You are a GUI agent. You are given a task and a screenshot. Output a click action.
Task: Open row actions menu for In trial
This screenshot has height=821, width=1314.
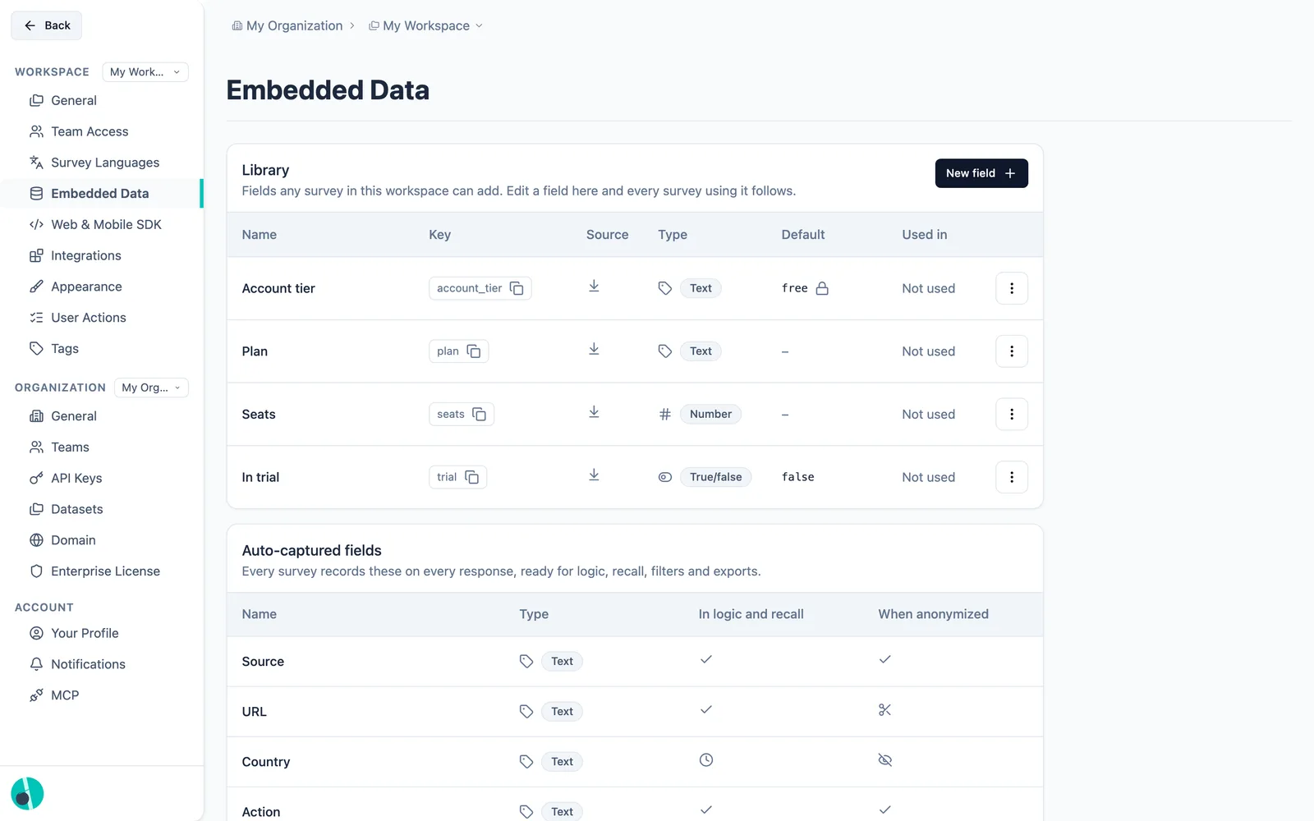(x=1012, y=477)
